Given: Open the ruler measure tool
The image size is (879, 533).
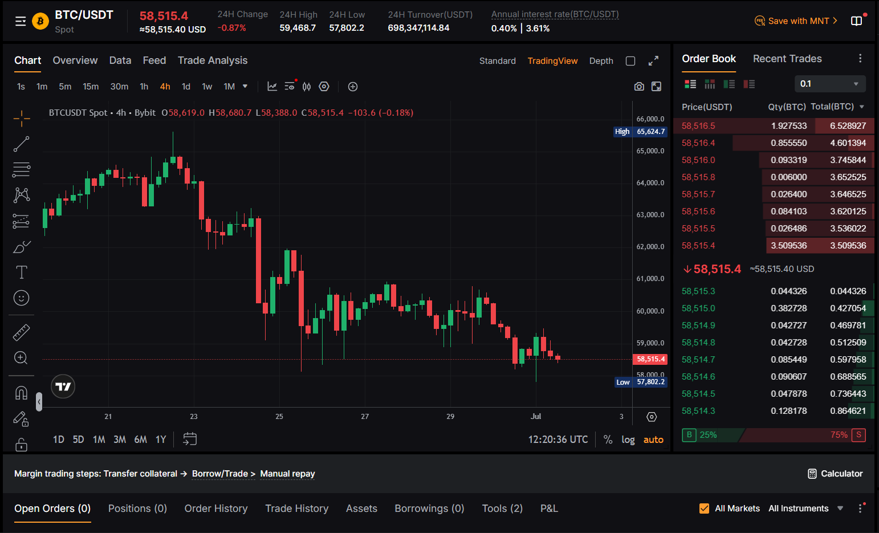Looking at the screenshot, I should point(21,332).
